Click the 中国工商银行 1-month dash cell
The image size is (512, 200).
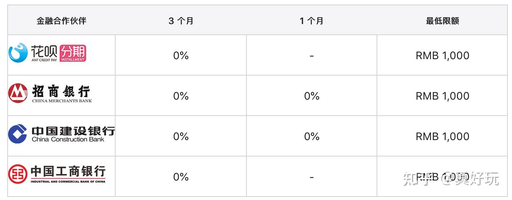coord(311,177)
